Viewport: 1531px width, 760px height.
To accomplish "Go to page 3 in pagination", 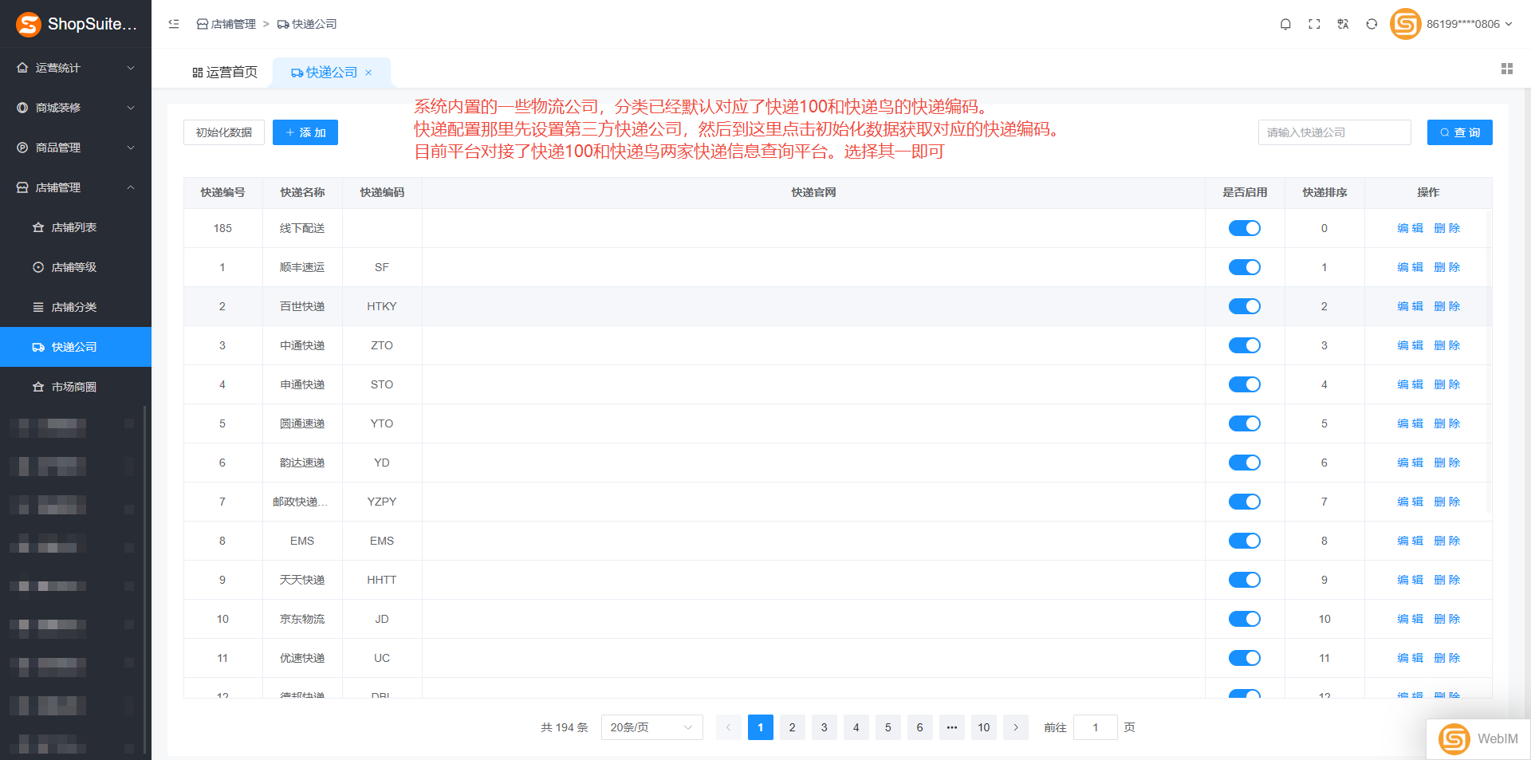I will click(x=824, y=727).
